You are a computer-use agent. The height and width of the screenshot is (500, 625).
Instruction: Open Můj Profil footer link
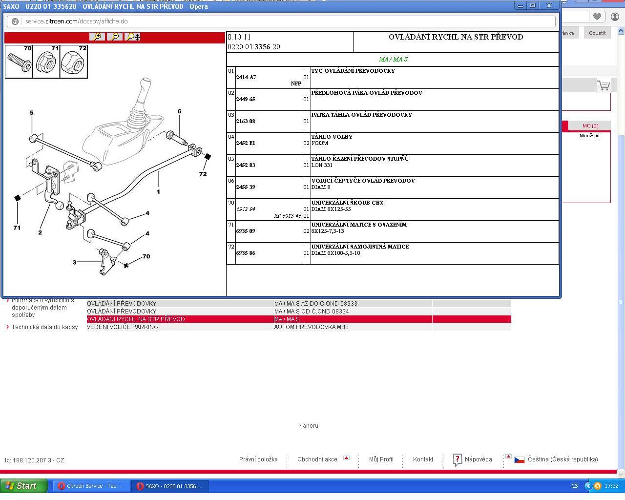381,459
